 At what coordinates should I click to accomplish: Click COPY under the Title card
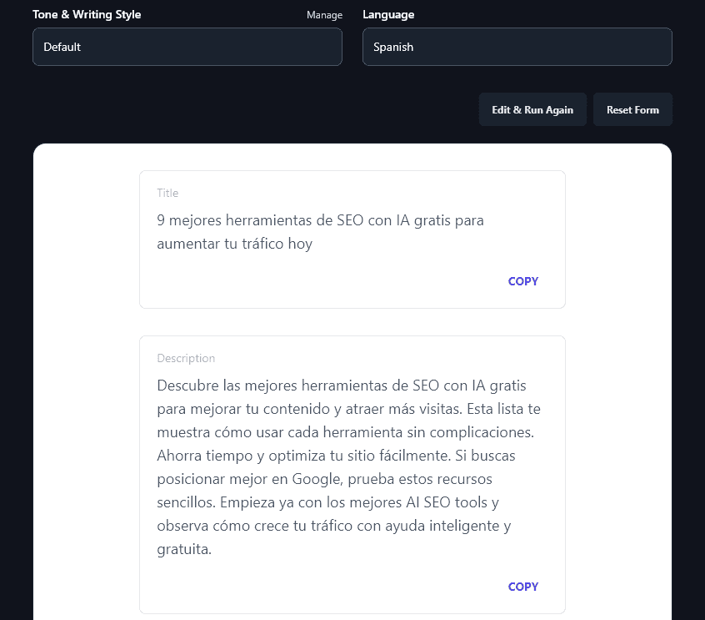[x=522, y=281]
